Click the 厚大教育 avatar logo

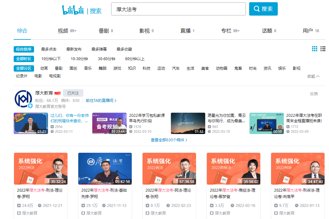tap(24, 99)
